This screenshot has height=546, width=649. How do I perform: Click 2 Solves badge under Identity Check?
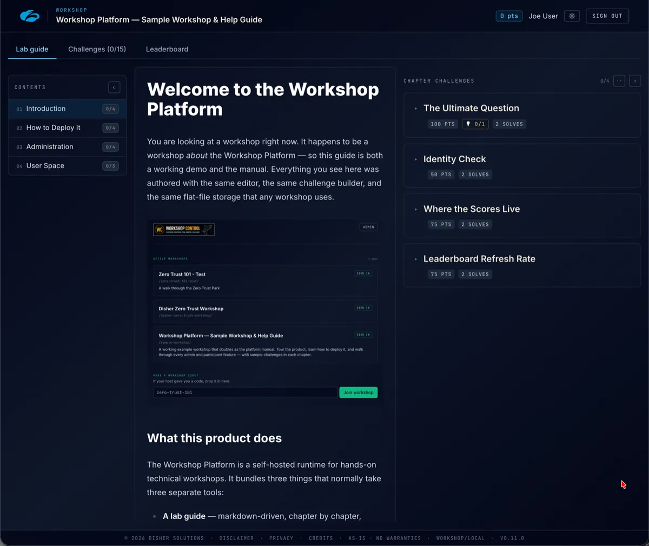click(475, 175)
